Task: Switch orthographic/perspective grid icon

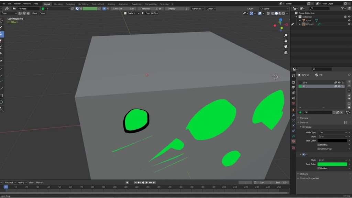Action: coord(286,53)
